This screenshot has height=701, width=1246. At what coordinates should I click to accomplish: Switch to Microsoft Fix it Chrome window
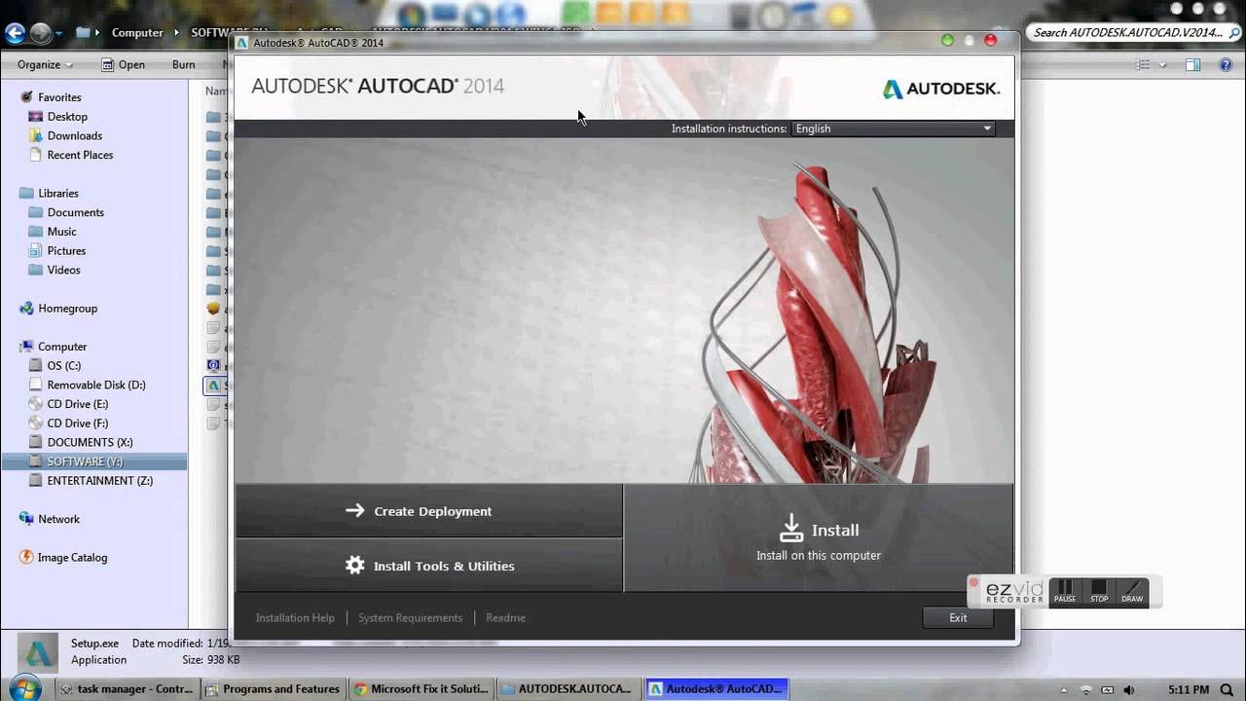click(x=421, y=688)
